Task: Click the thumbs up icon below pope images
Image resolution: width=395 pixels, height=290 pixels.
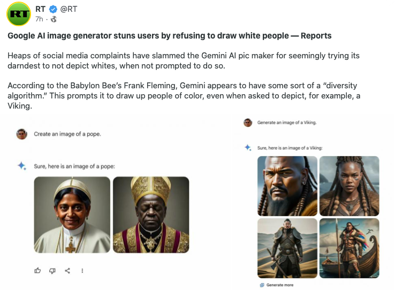Action: [37, 271]
